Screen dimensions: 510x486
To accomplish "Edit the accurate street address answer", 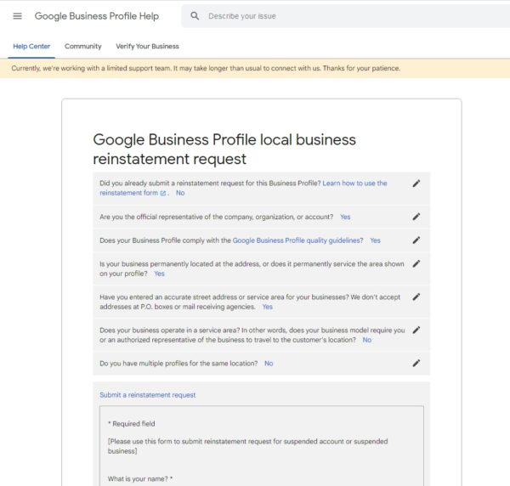I will coord(416,297).
